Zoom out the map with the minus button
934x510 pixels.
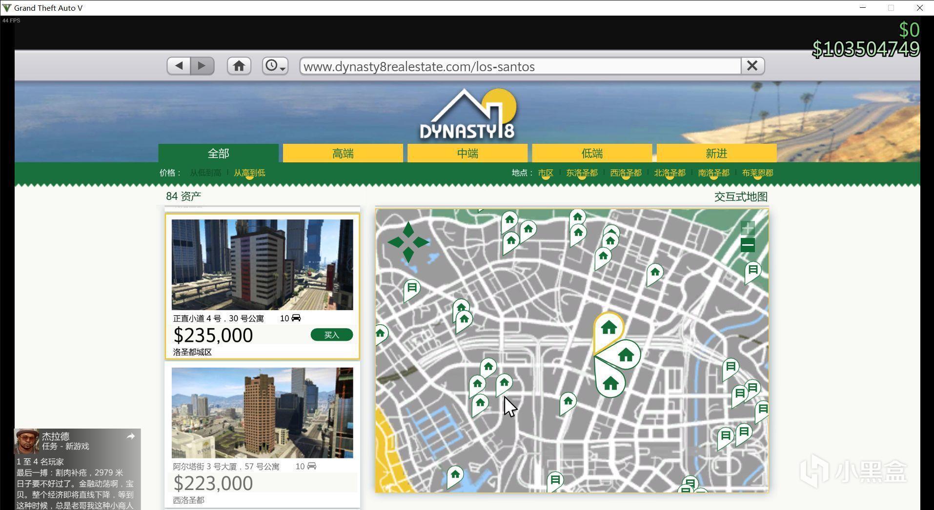[748, 245]
